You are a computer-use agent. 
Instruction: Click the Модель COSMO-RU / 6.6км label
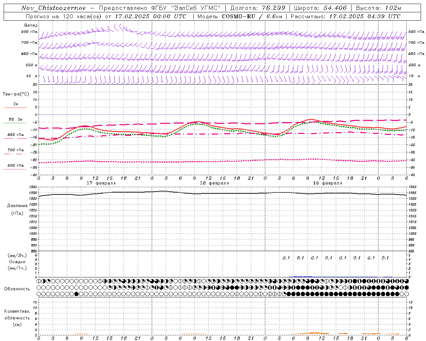tap(240, 16)
